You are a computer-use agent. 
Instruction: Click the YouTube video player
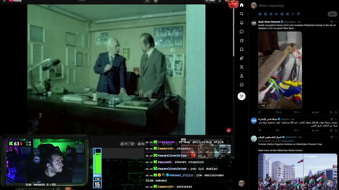[116, 70]
